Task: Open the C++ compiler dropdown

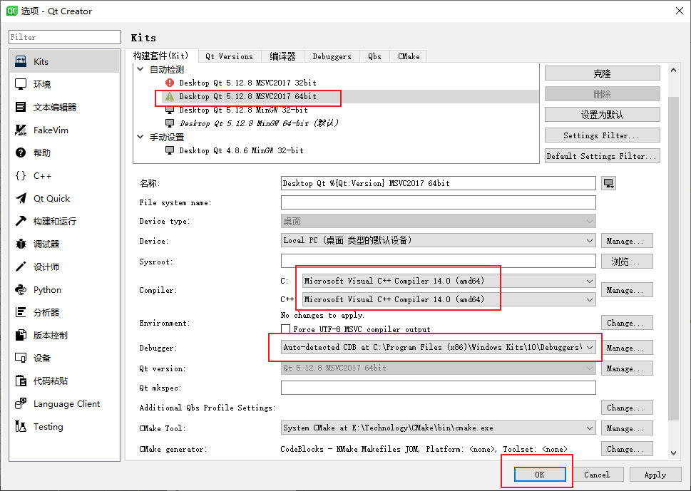Action: coord(449,299)
